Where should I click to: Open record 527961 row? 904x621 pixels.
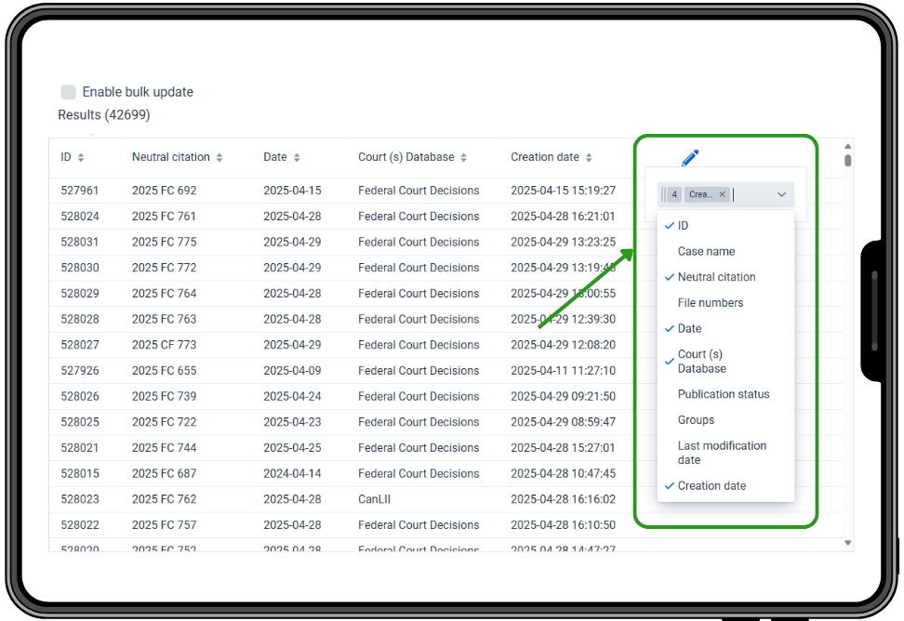point(80,191)
